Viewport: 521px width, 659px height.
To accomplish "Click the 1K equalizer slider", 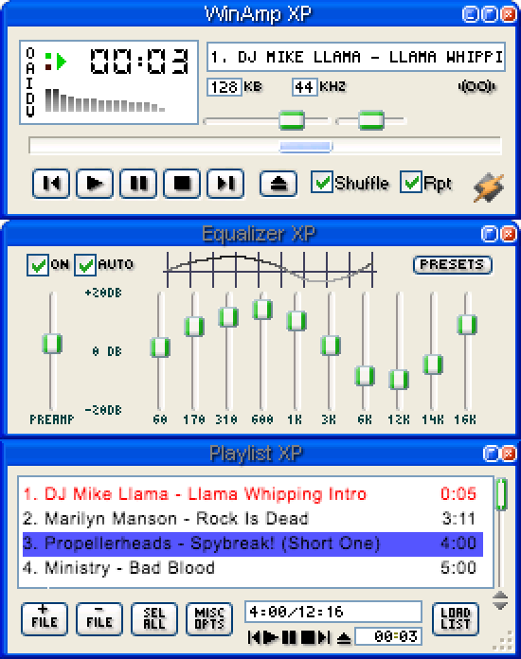I will coord(296,321).
